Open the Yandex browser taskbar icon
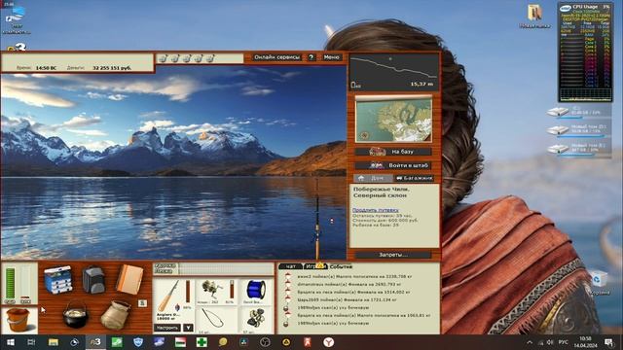Image resolution: width=623 pixels, height=350 pixels. coord(328,342)
